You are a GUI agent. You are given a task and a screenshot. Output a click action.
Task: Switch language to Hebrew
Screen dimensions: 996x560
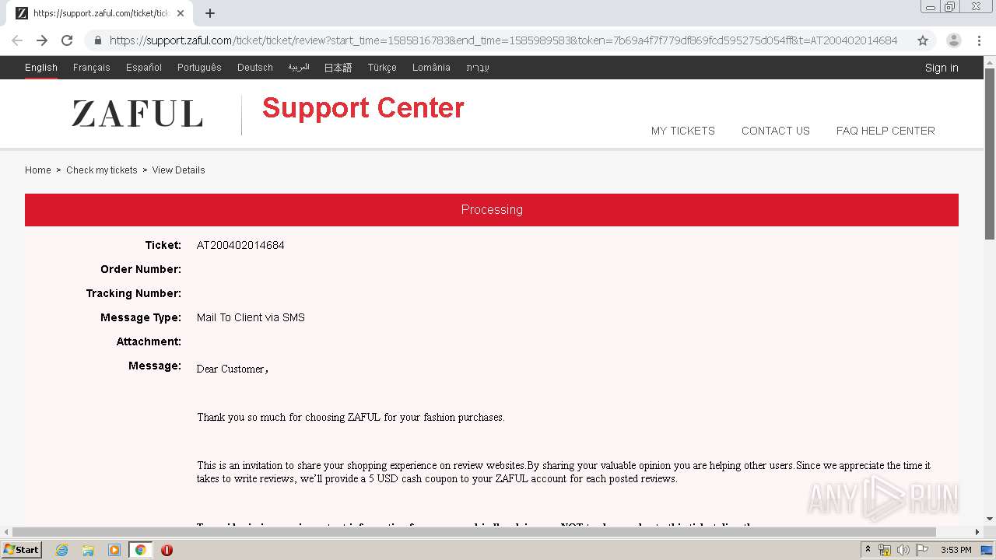[478, 68]
